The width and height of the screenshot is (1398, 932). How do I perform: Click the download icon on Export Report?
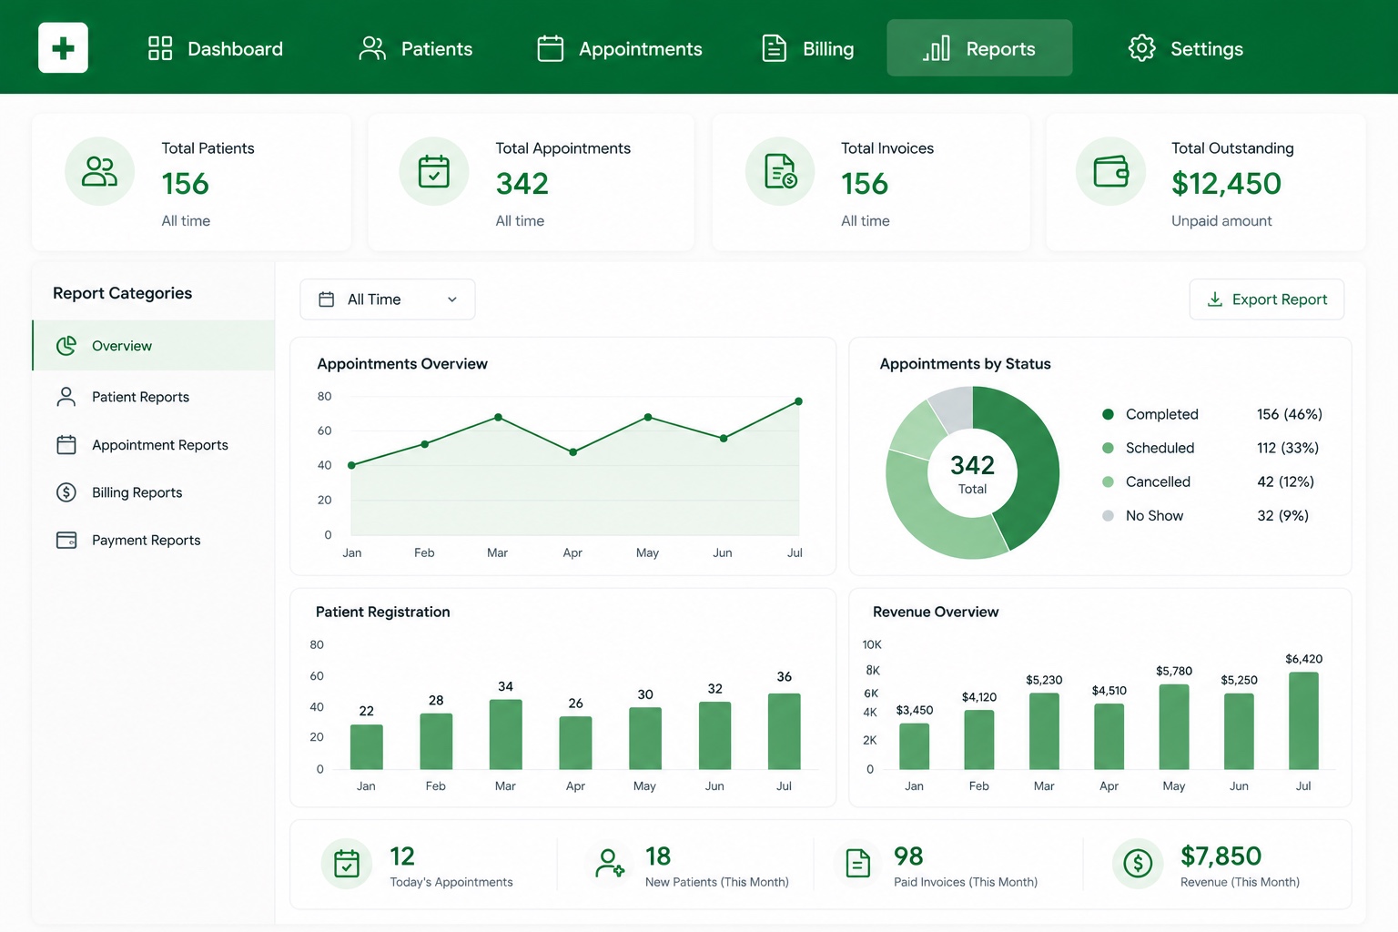coord(1215,299)
